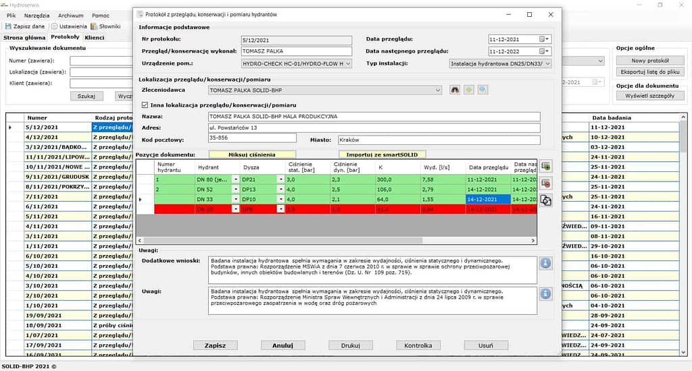Add a new hydrant row to positions
The image size is (692, 371).
click(546, 167)
